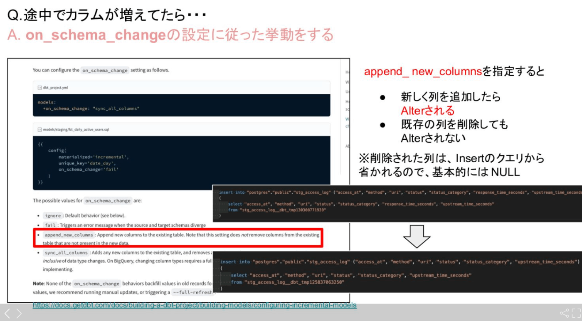
Task: Advance to the next slide arrow
Action: pyautogui.click(x=19, y=313)
